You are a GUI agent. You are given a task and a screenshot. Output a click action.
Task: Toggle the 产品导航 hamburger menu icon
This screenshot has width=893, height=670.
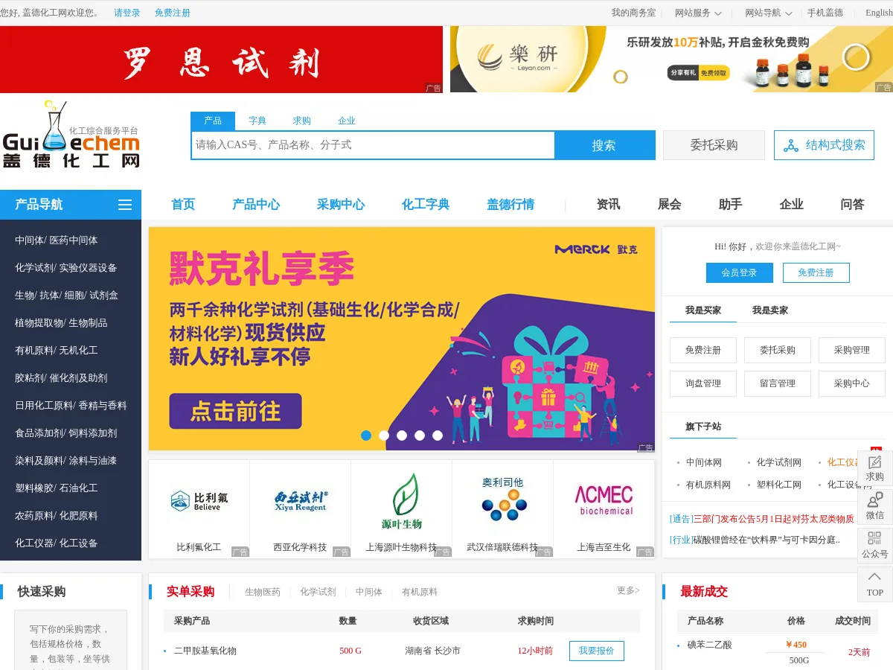125,205
